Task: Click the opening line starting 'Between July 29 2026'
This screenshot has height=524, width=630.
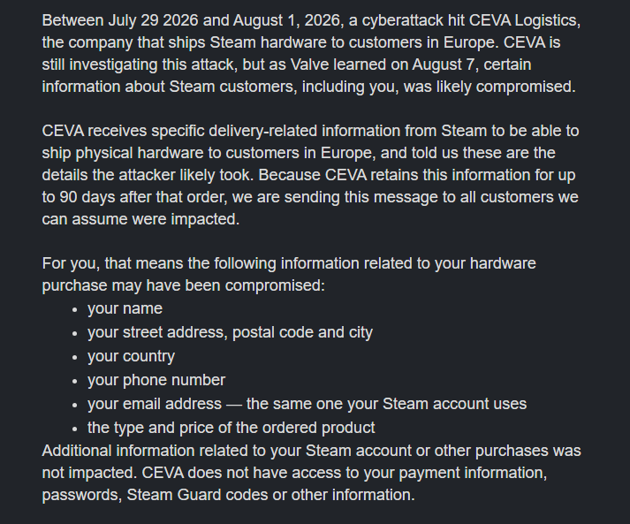Action: click(x=311, y=20)
